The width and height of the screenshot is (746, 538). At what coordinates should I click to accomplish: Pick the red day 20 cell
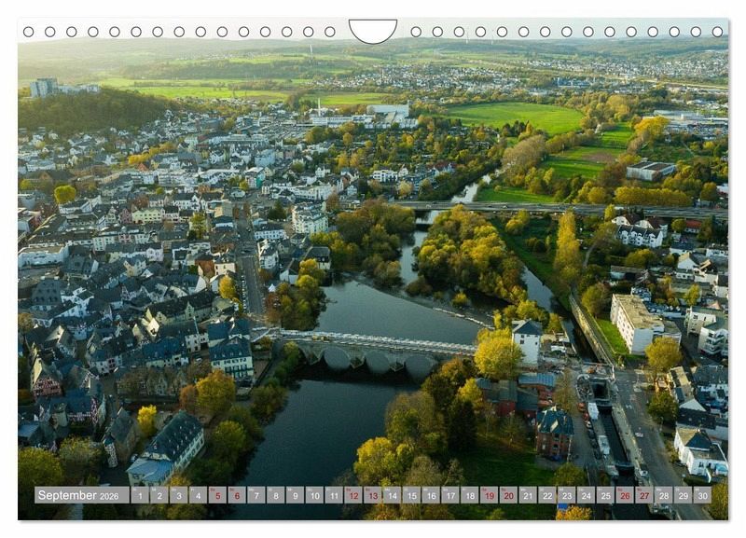(508, 495)
